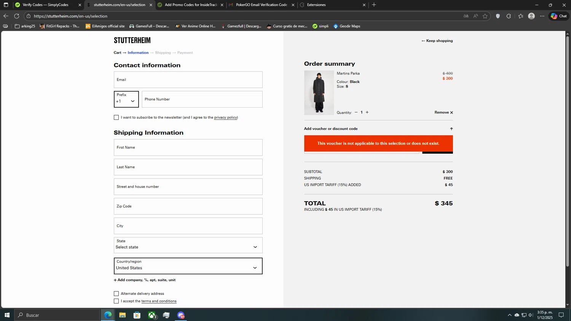Click the browser back arrow
The height and width of the screenshot is (321, 571).
(x=6, y=16)
